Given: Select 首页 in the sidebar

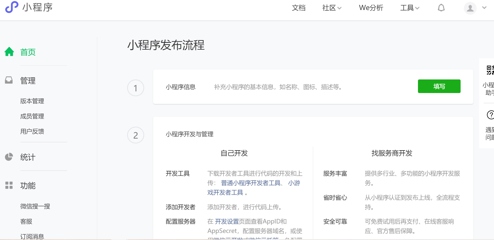Looking at the screenshot, I should coord(28,52).
